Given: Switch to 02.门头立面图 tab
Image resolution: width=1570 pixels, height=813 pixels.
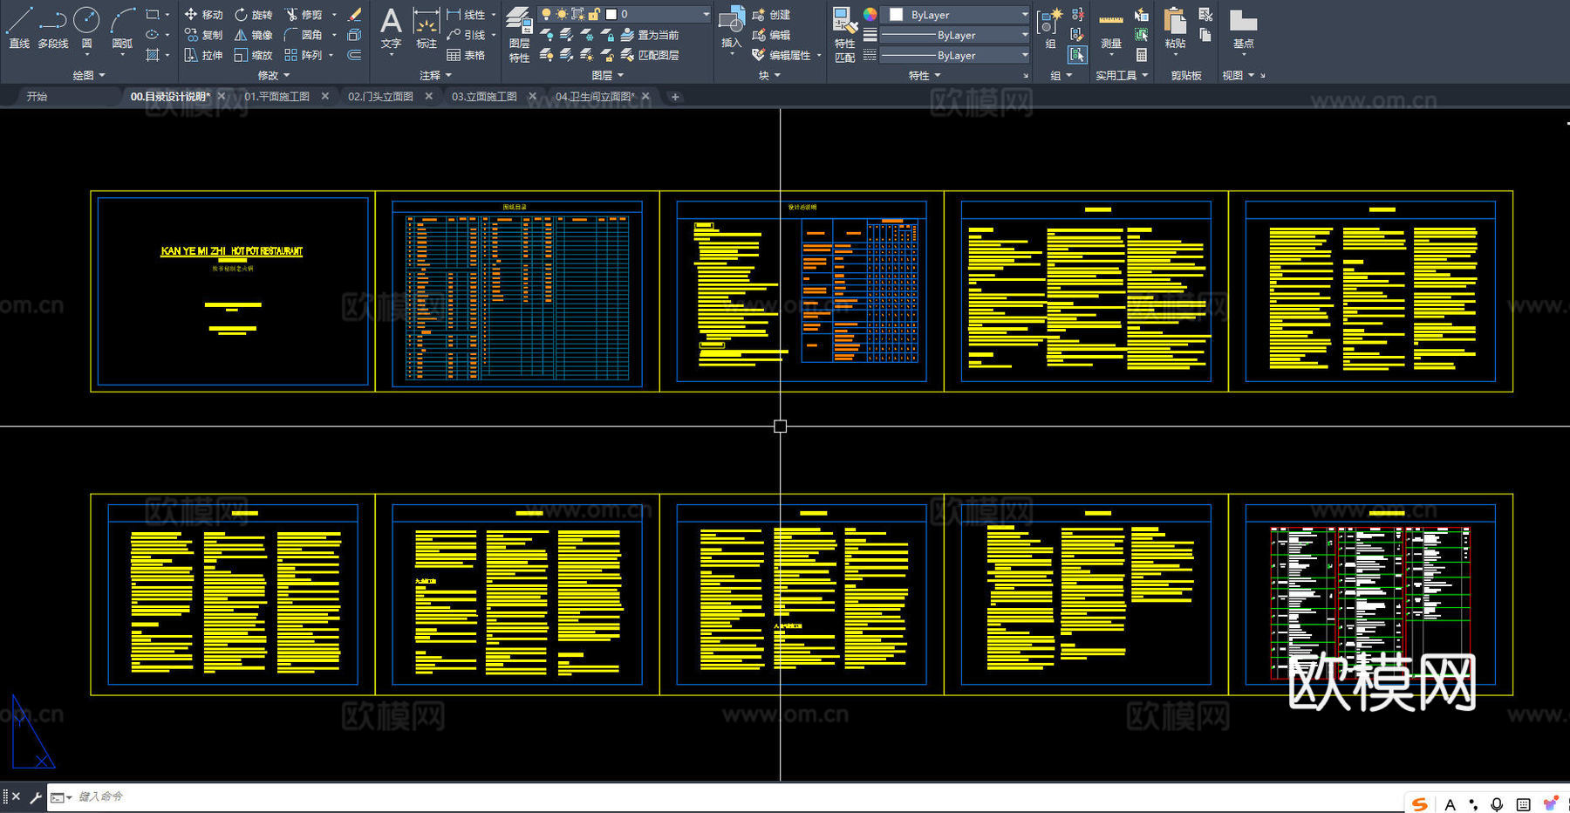Looking at the screenshot, I should [380, 97].
